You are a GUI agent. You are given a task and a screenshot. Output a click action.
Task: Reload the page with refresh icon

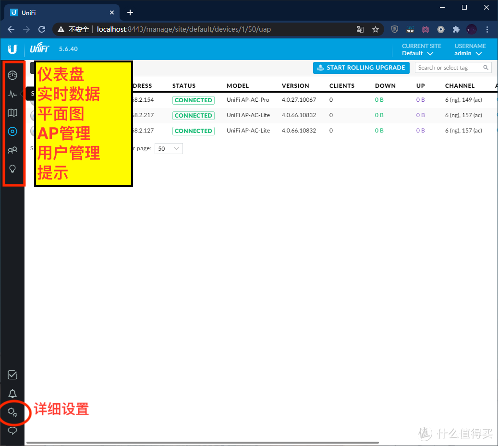click(x=42, y=29)
